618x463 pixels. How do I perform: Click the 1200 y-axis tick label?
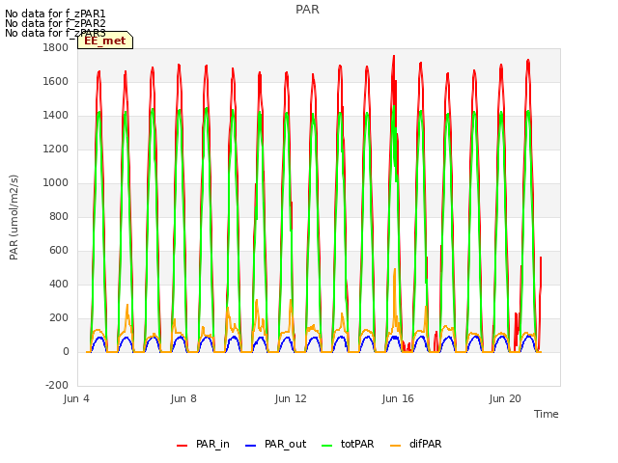tap(56, 150)
